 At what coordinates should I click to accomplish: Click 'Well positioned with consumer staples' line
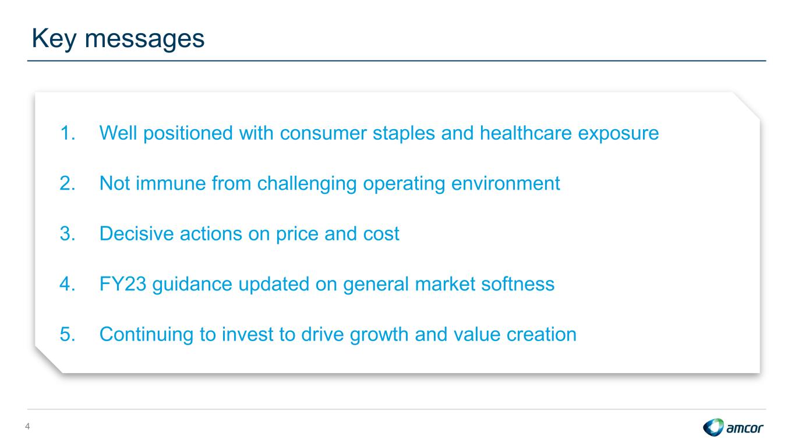tap(379, 133)
